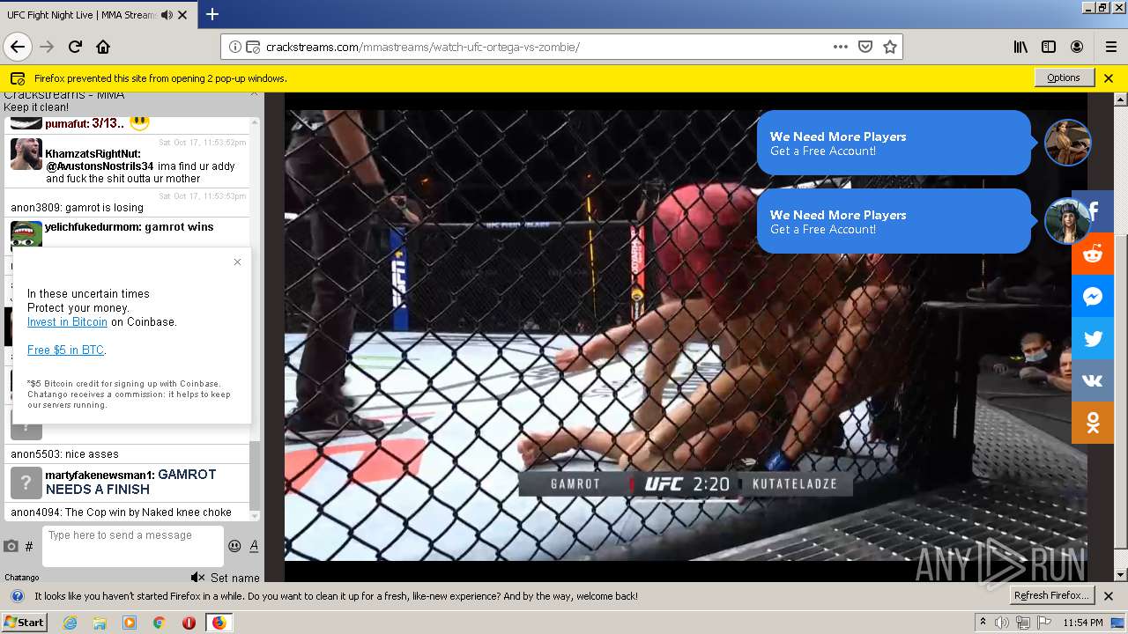Save page to Pocket
Image resolution: width=1128 pixels, height=634 pixels.
[x=865, y=47]
